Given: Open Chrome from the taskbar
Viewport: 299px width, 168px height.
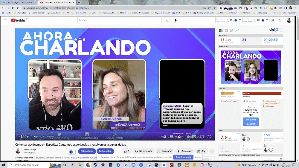Looking at the screenshot, I should pyautogui.click(x=88, y=165).
